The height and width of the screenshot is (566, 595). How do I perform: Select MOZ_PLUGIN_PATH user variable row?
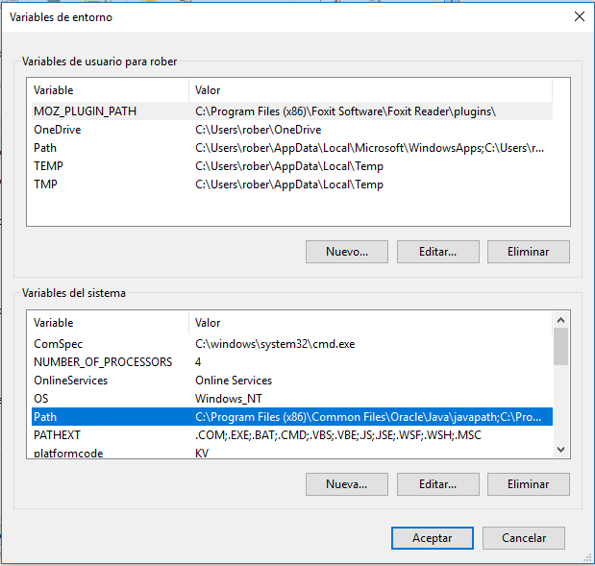292,111
